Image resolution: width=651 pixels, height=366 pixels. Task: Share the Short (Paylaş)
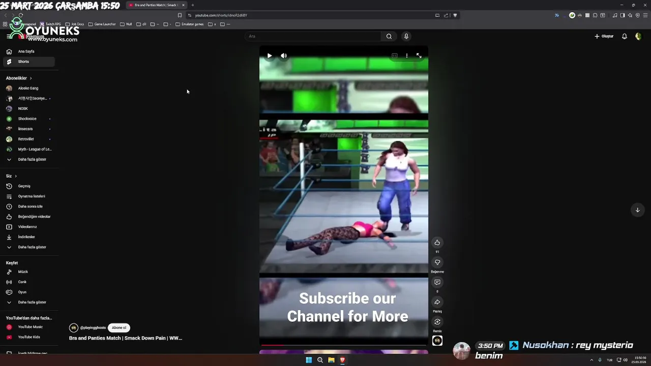click(437, 302)
